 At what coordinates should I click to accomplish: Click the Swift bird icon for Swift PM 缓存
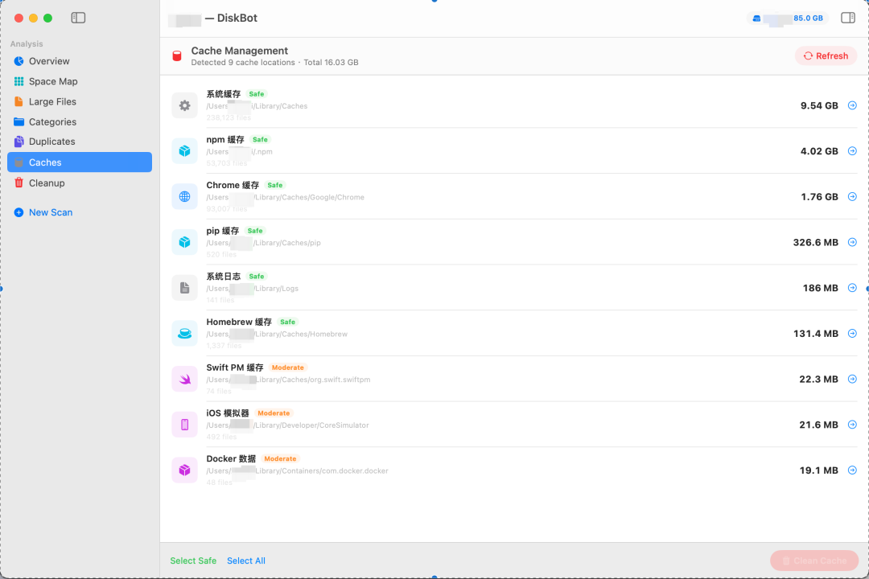(x=184, y=379)
